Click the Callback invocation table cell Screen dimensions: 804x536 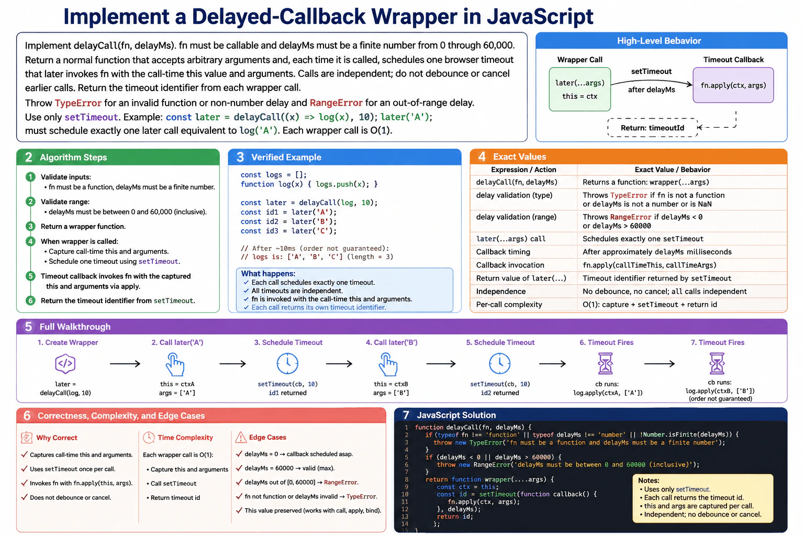point(523,265)
